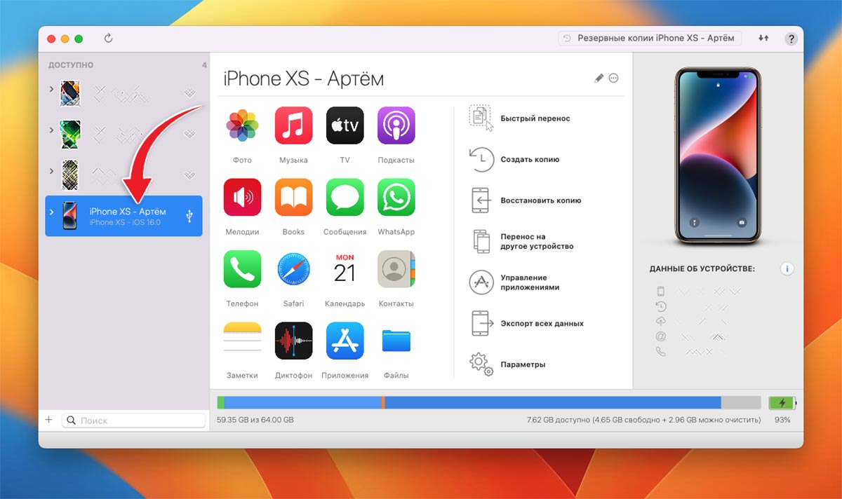Click the Wi-Fi icon on second sidebar row
Image resolution: width=842 pixels, height=499 pixels.
[189, 133]
